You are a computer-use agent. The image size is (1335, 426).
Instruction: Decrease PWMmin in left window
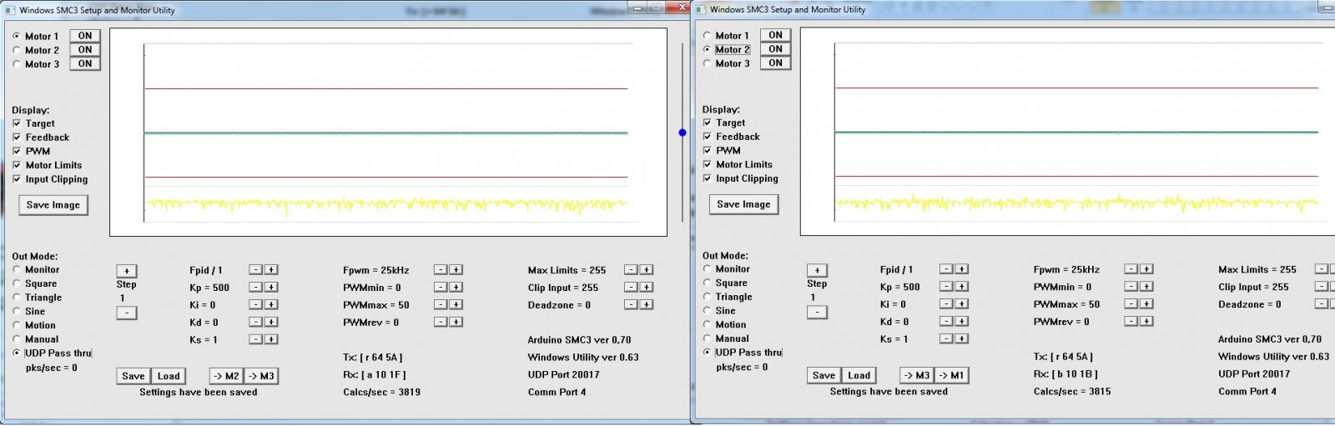[441, 288]
